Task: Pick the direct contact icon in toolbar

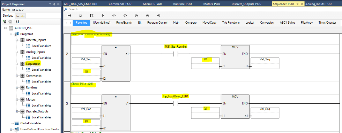Action: [x=103, y=16]
